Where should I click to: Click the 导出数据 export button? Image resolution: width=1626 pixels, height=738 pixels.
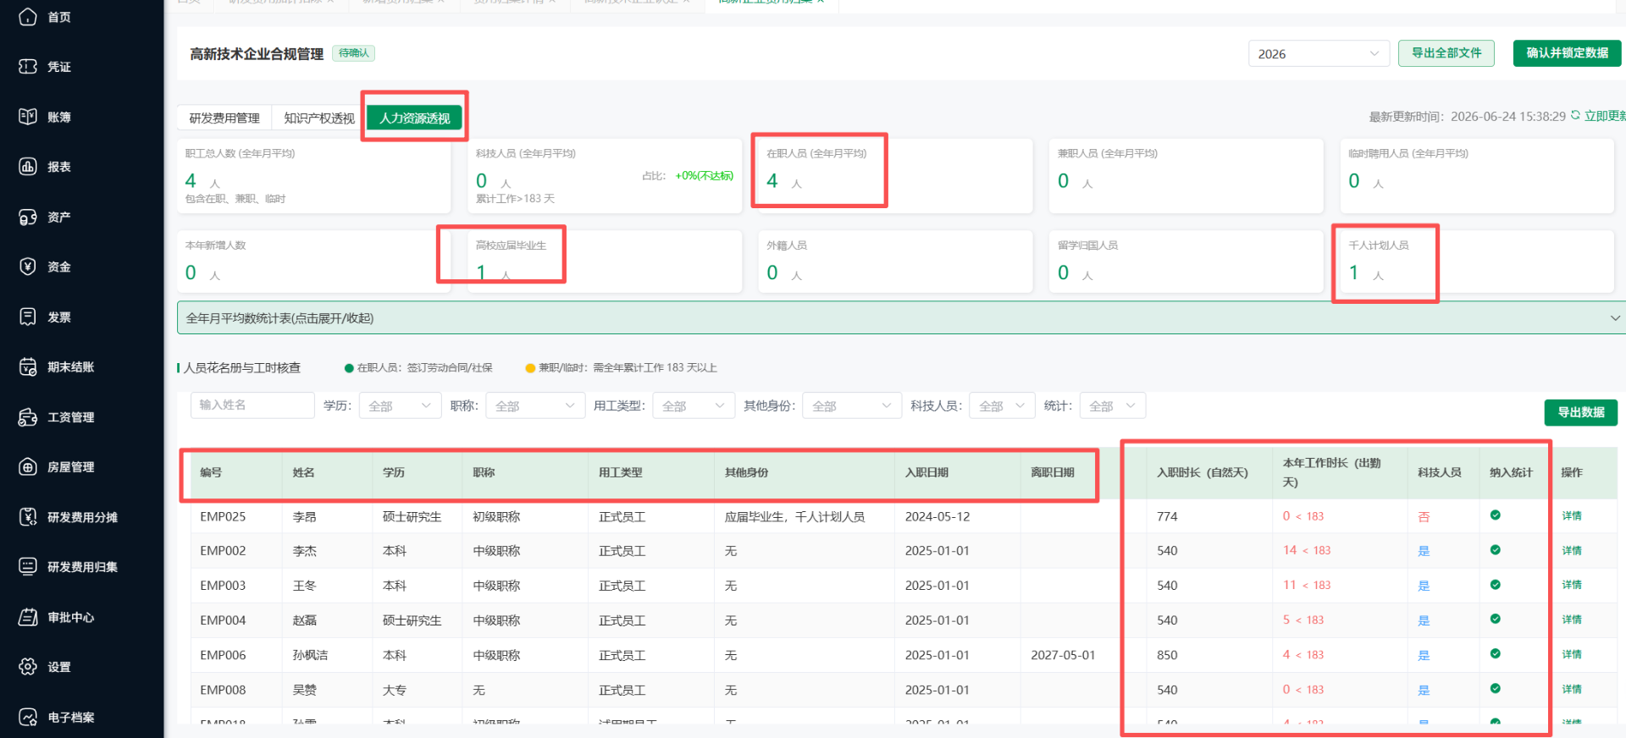(x=1581, y=412)
